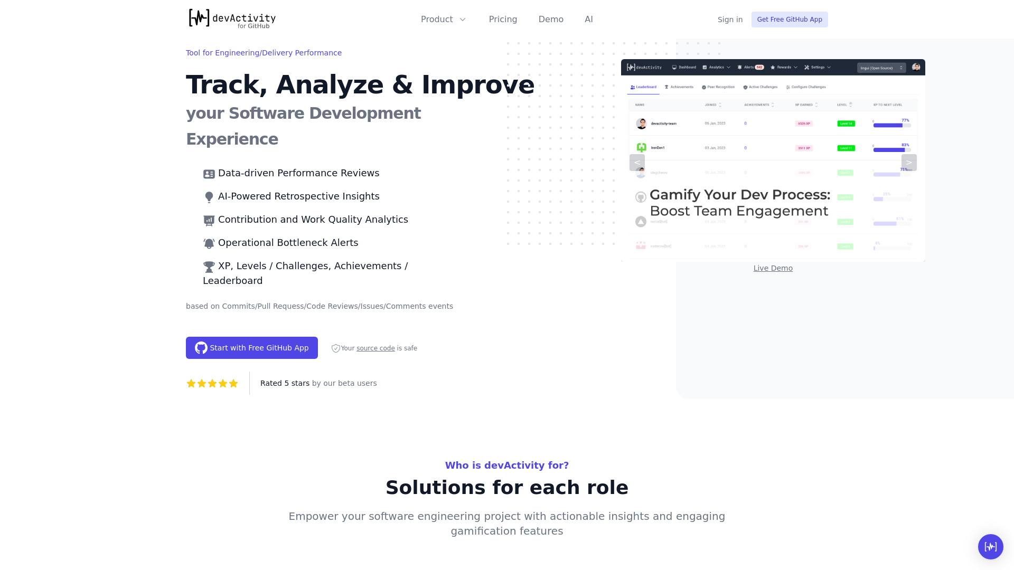The height and width of the screenshot is (570, 1014).
Task: Click the Settings gear icon in demo
Action: click(x=808, y=67)
